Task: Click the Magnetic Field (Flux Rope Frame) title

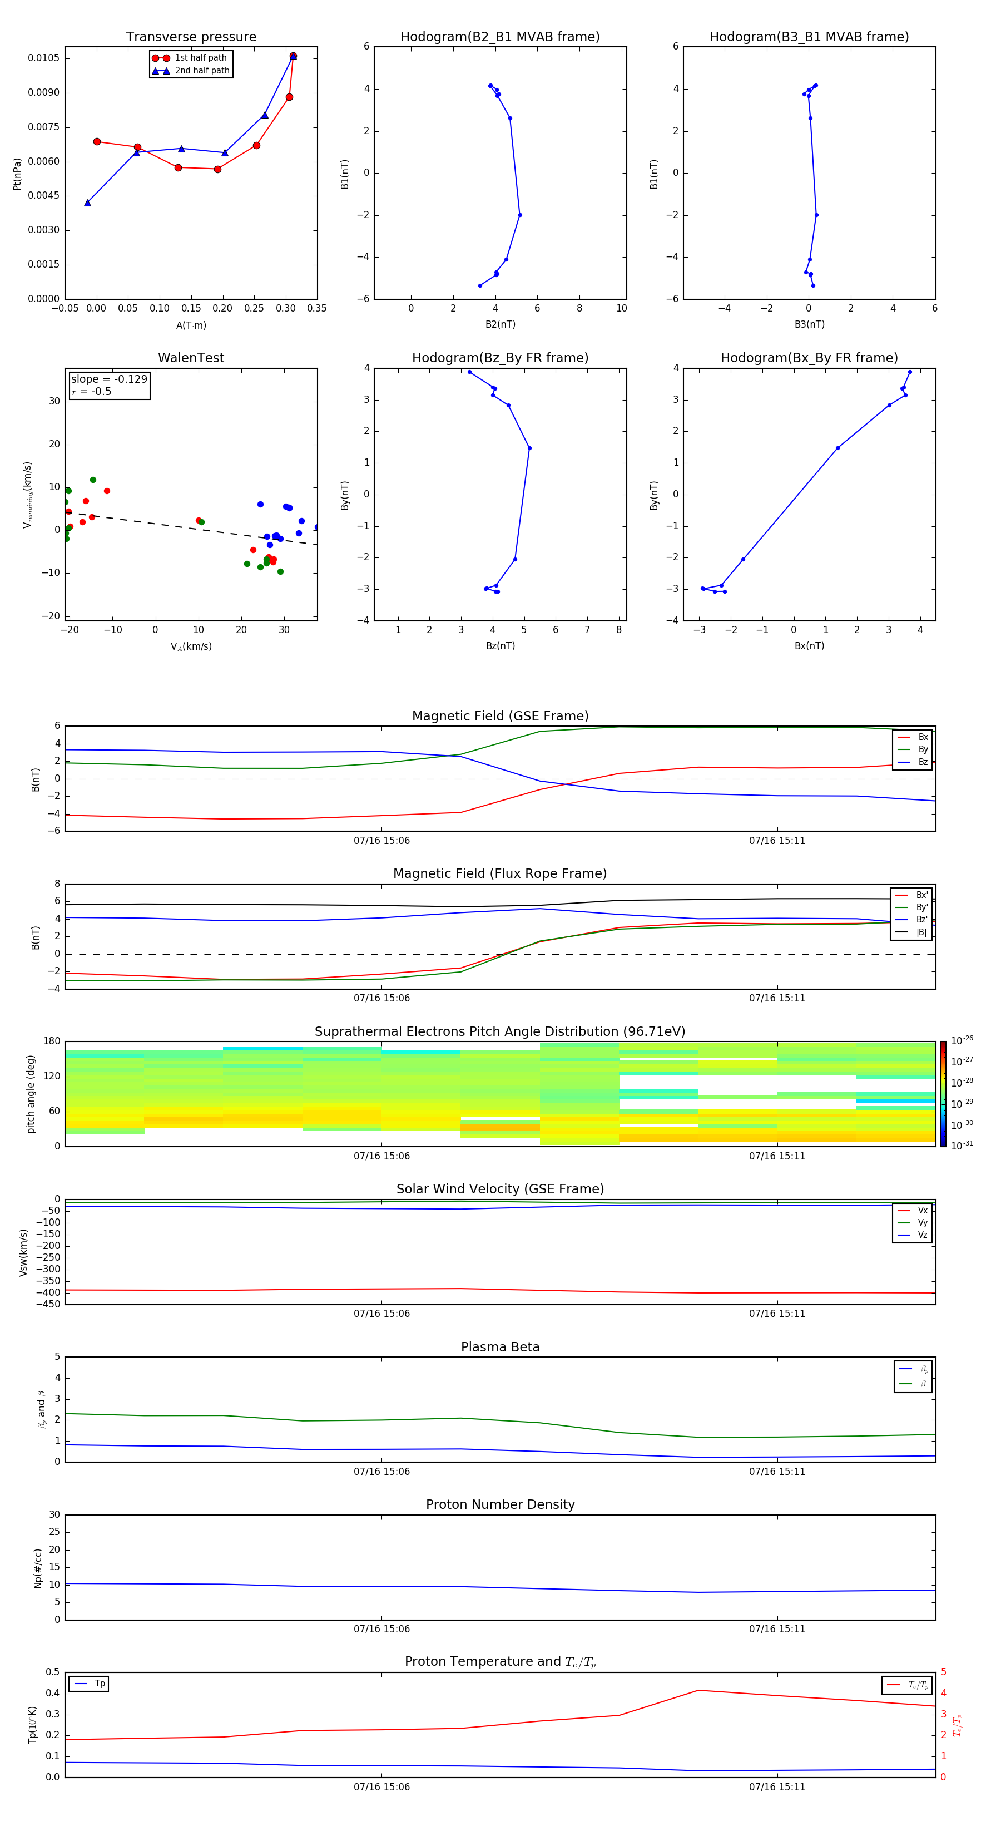Action: pos(499,874)
